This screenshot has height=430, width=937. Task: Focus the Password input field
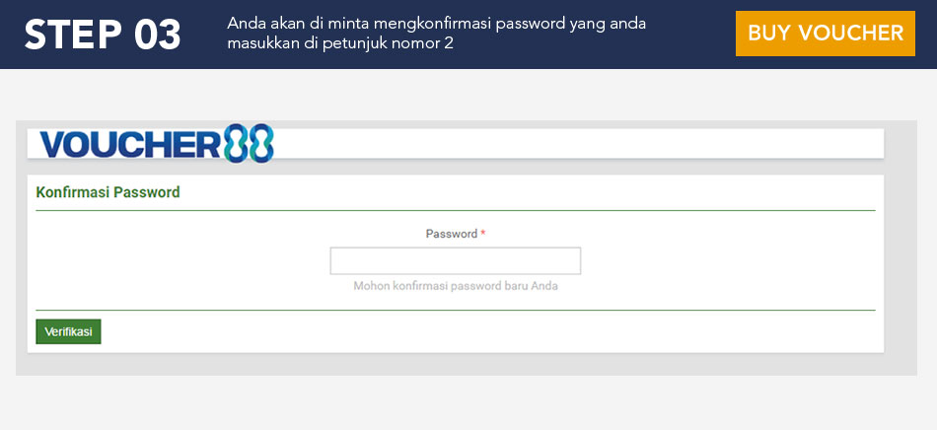pyautogui.click(x=455, y=260)
